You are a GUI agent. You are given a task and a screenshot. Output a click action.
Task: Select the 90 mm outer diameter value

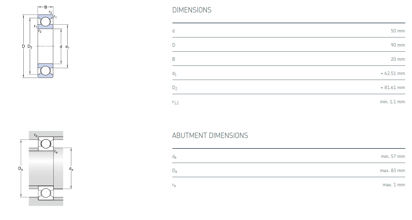point(397,45)
